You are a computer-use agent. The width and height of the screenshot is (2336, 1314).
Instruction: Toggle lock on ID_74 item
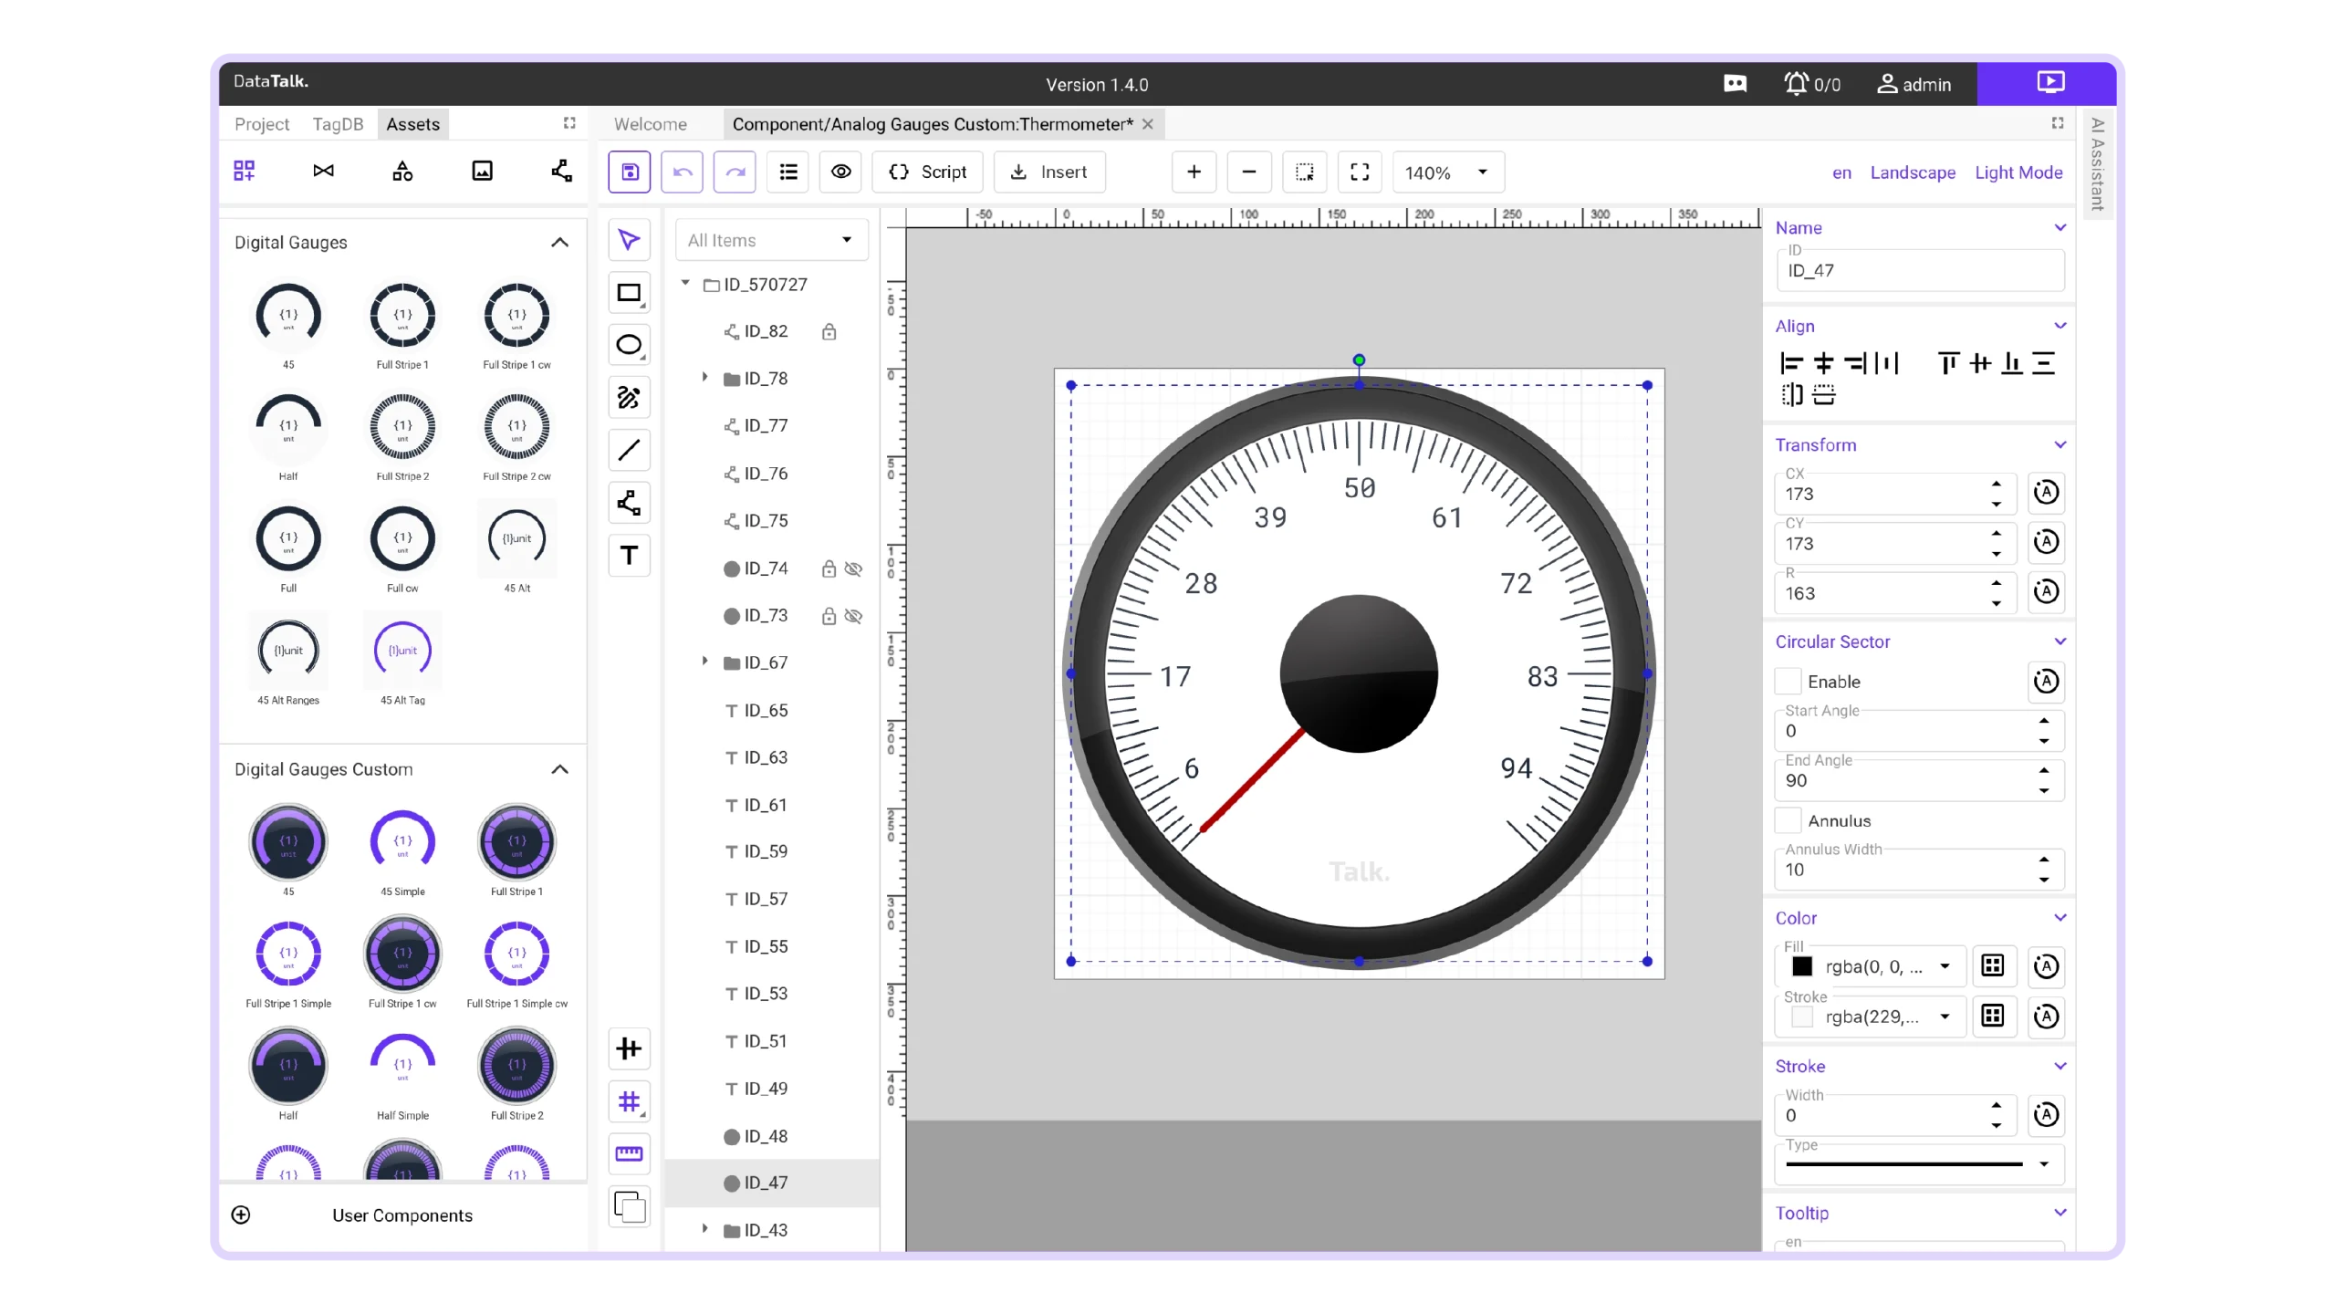(829, 568)
